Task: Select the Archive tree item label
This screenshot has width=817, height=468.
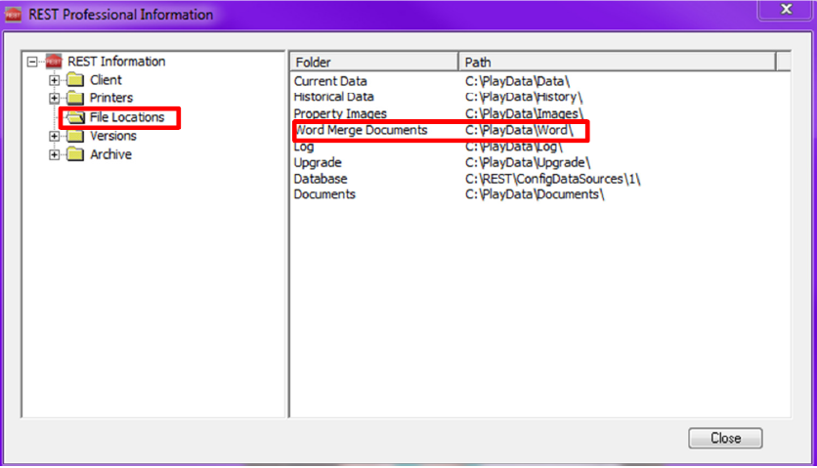Action: click(x=110, y=154)
